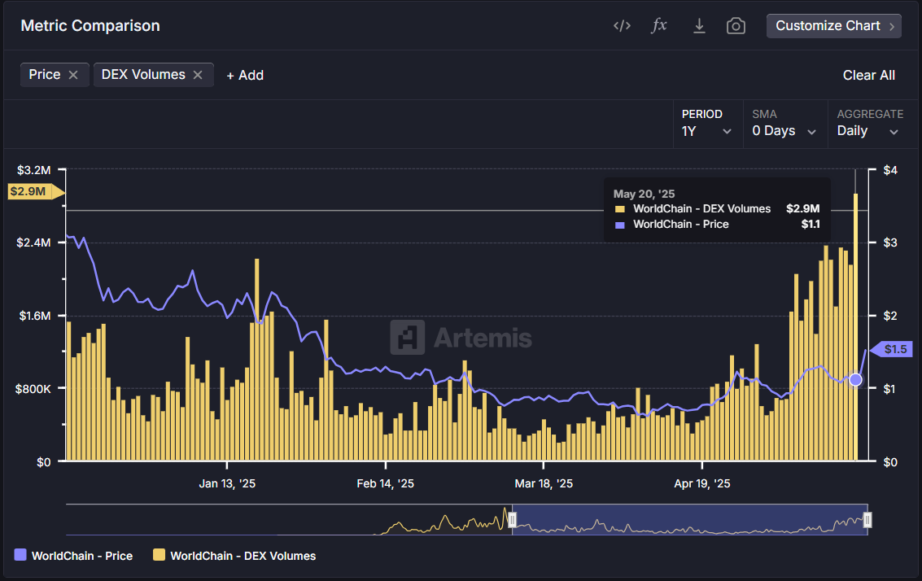Image resolution: width=922 pixels, height=581 pixels.
Task: Download the chart data
Action: (x=699, y=26)
